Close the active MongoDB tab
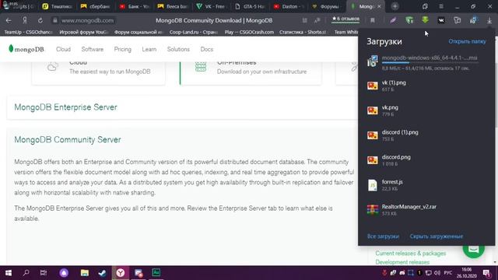This screenshot has width=498, height=280. (x=379, y=6)
